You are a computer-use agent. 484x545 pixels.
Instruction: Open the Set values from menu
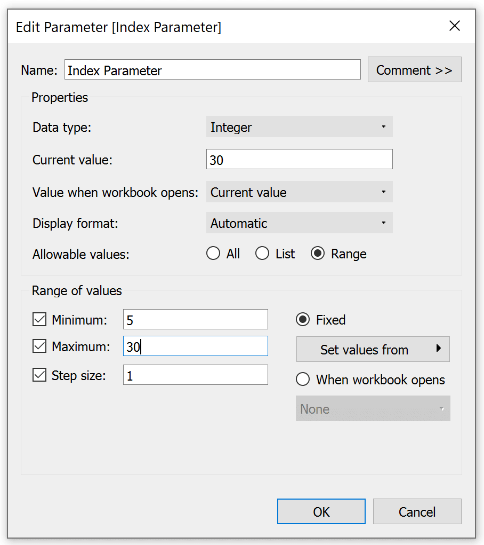coord(373,349)
